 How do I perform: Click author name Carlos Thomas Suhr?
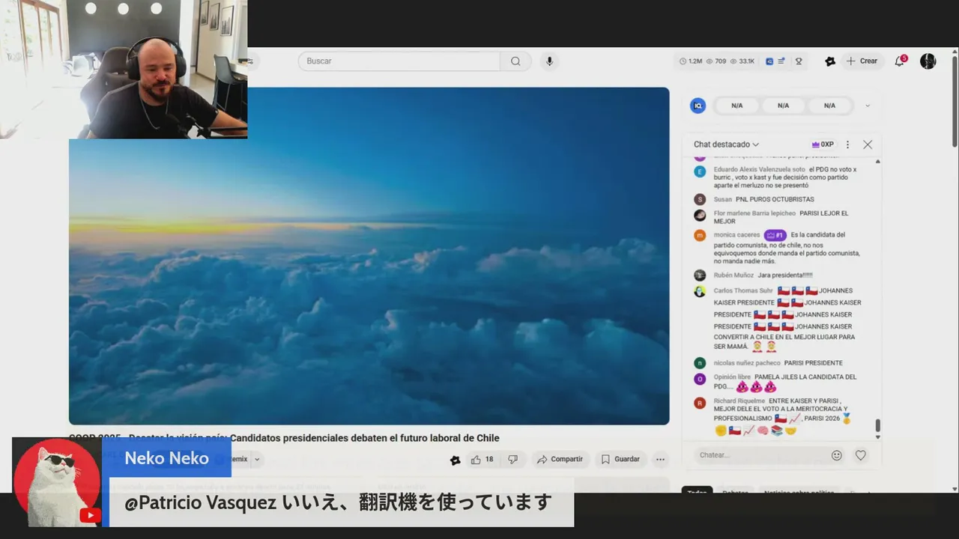click(743, 290)
